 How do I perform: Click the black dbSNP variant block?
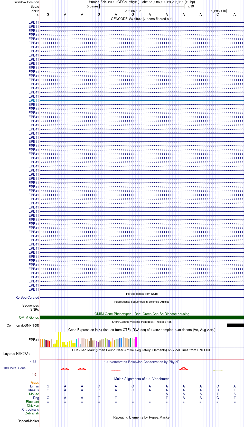coord(235,326)
